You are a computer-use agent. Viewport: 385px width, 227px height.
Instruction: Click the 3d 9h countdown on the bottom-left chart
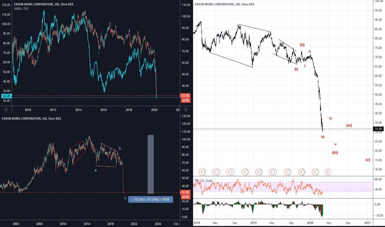coord(185,197)
